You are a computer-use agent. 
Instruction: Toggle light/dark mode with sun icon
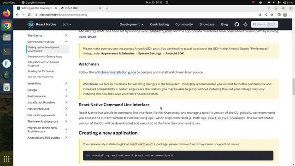(245, 24)
